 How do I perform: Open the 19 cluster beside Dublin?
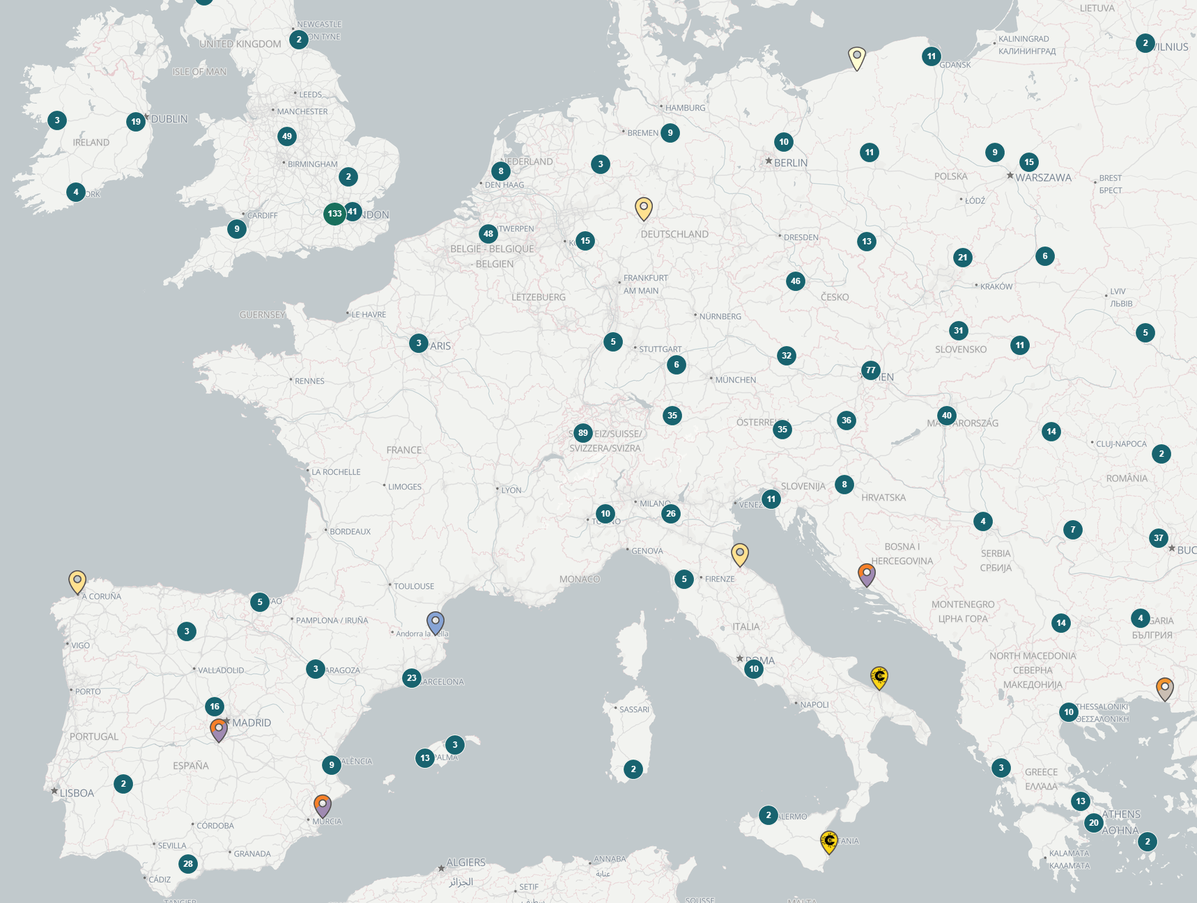pos(134,121)
